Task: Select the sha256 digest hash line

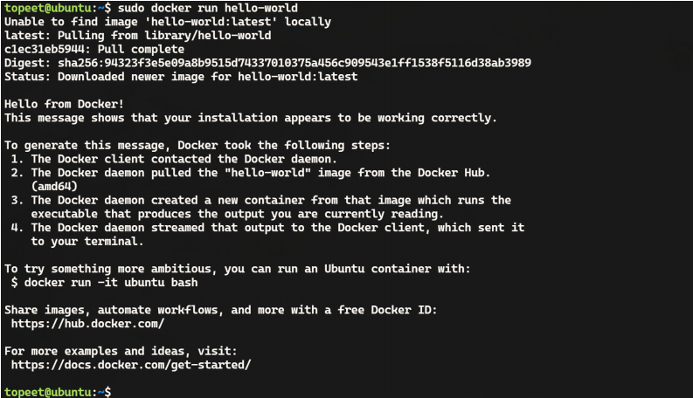Action: tap(267, 63)
